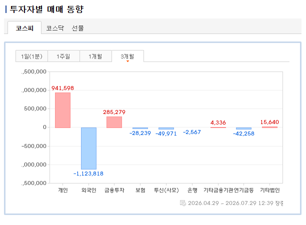Show the 1일(1분) period view
This screenshot has width=306, height=225.
coord(31,56)
